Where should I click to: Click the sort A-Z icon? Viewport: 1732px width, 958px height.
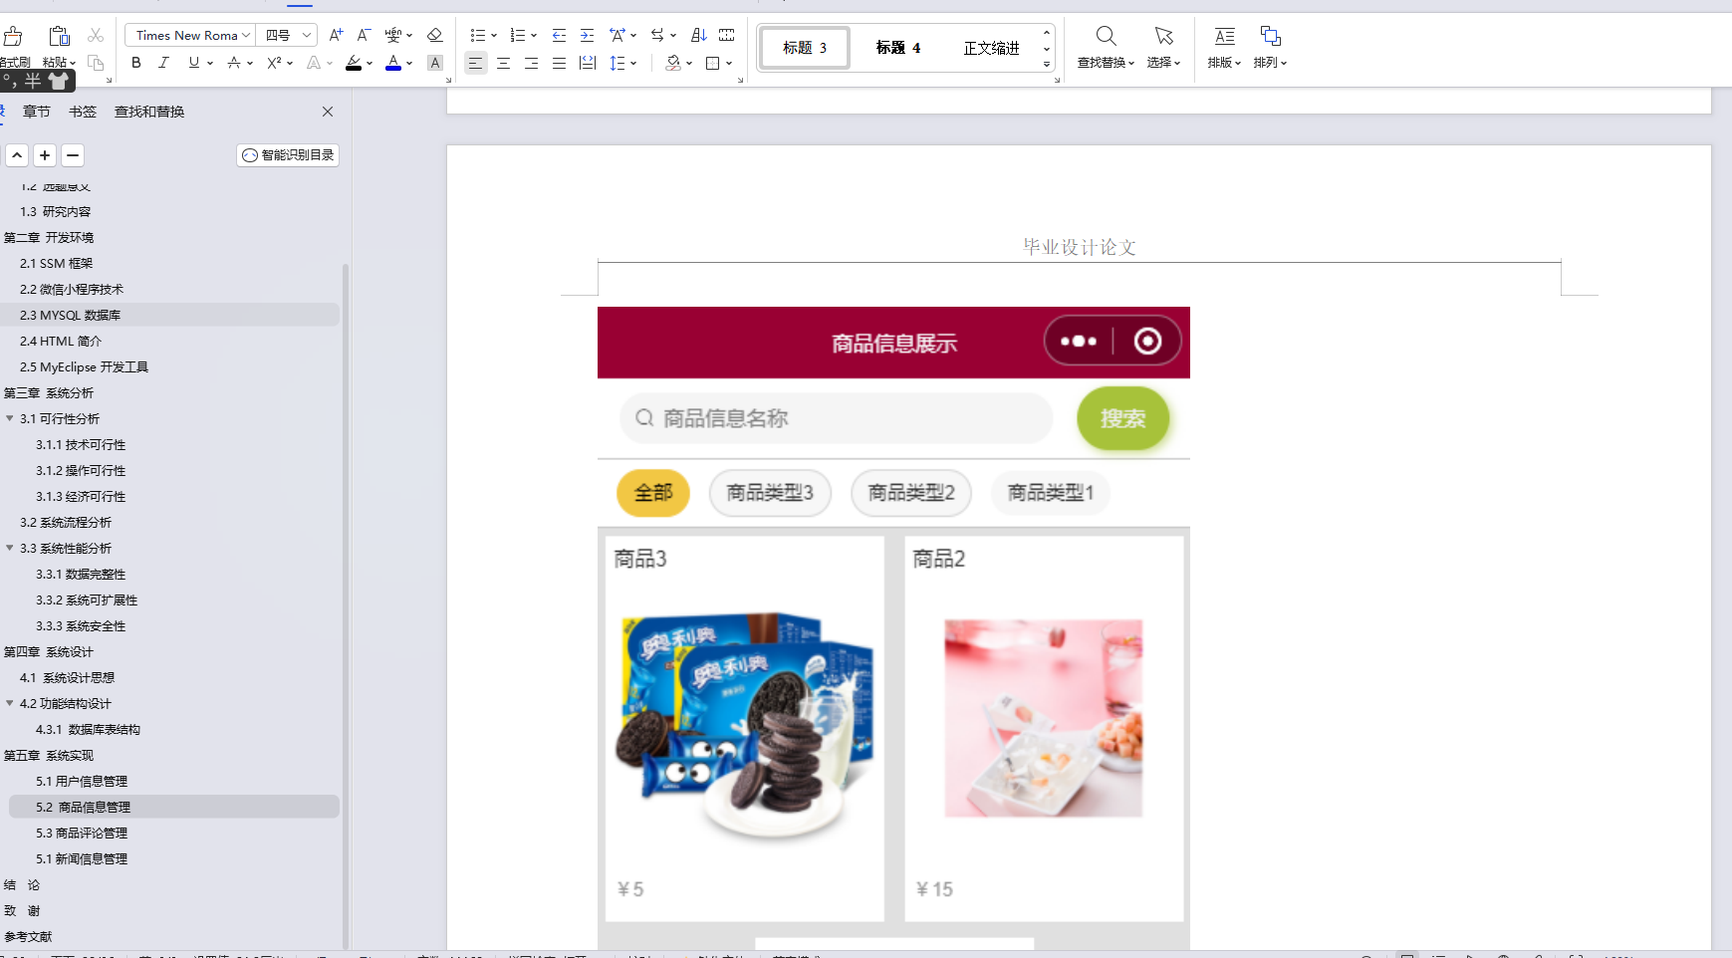pyautogui.click(x=698, y=35)
